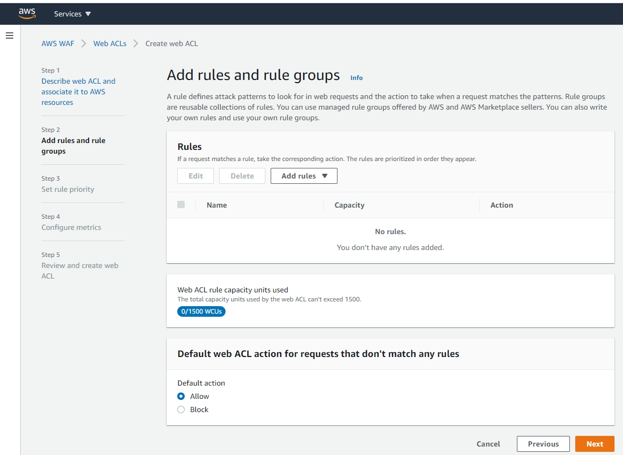Image resolution: width=623 pixels, height=455 pixels.
Task: Select the Block default action
Action: [181, 409]
